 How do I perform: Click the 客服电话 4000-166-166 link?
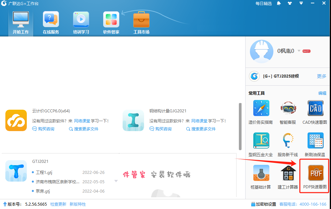pyautogui.click(x=303, y=204)
